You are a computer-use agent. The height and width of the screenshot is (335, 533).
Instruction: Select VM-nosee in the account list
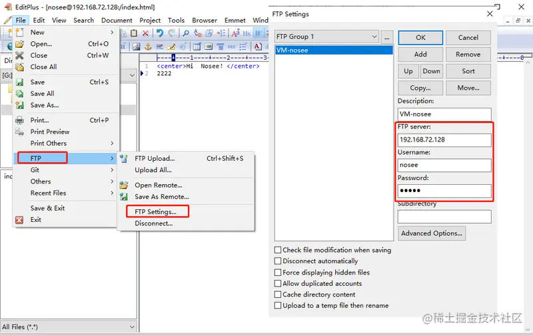pyautogui.click(x=334, y=50)
